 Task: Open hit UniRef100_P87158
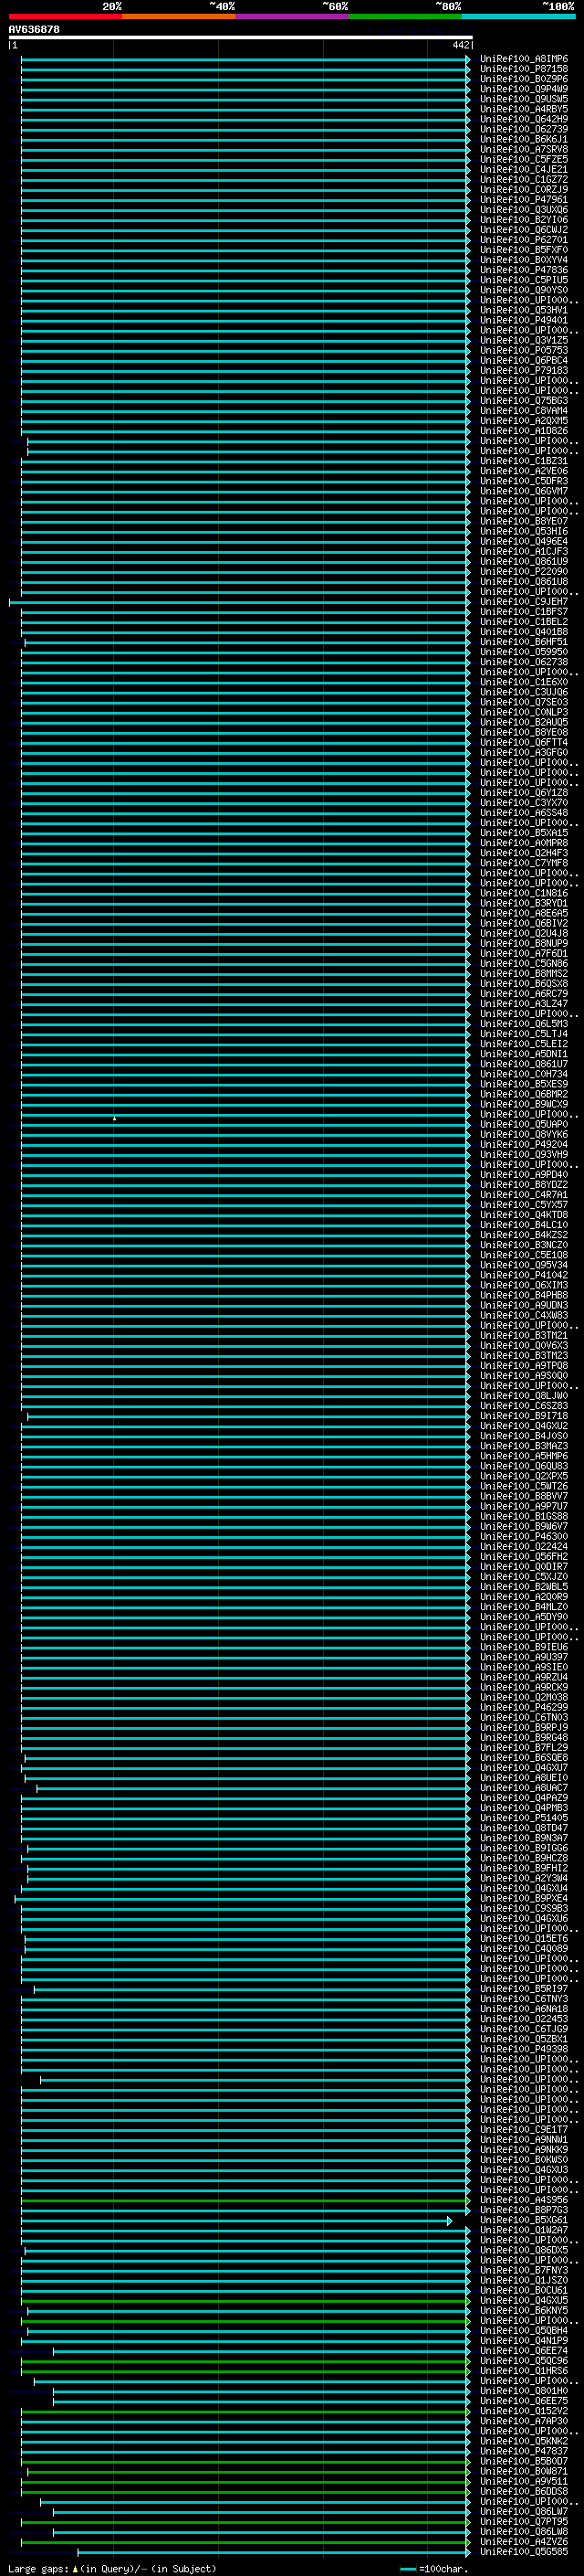point(524,69)
